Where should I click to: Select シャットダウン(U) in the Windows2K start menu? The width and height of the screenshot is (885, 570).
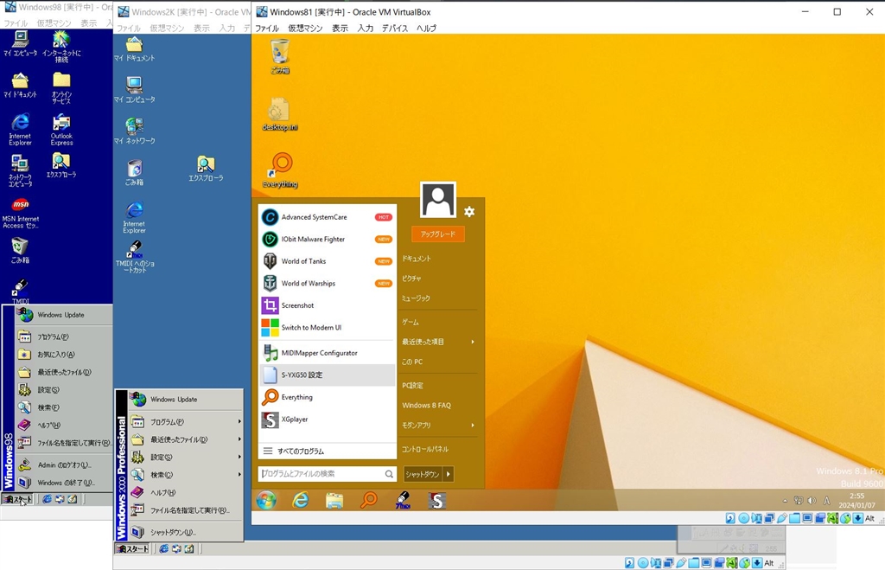click(x=187, y=532)
